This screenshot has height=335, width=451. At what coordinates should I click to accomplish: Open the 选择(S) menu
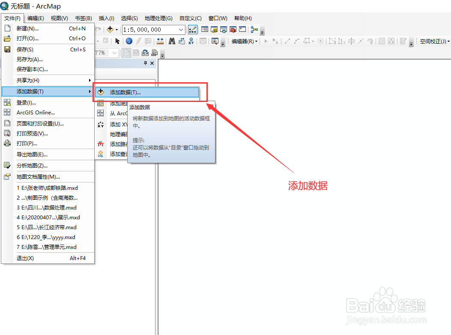(129, 18)
